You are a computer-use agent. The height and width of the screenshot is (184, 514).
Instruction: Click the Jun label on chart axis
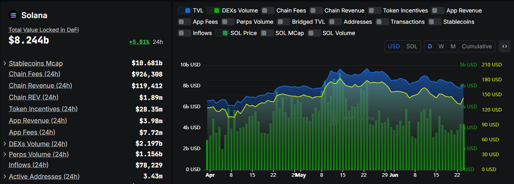(x=394, y=175)
